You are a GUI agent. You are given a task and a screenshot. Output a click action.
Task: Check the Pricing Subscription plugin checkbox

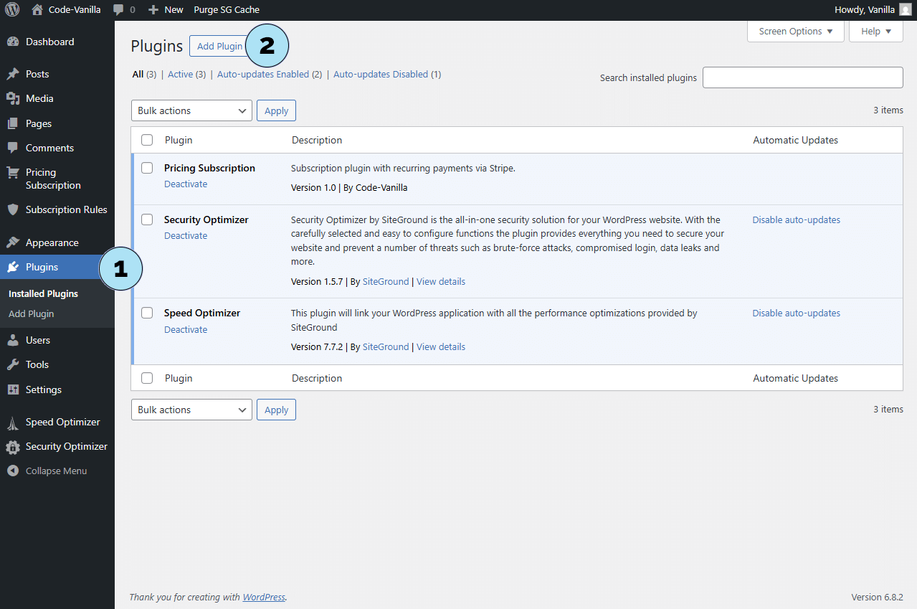147,168
